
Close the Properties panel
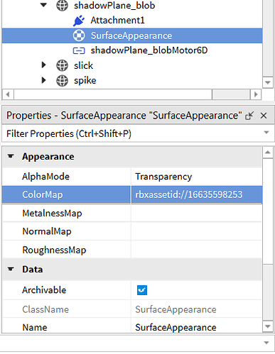pos(264,116)
